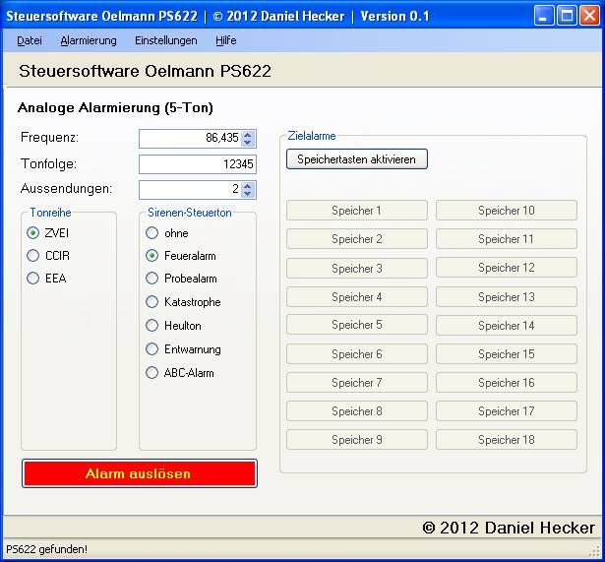The width and height of the screenshot is (605, 562).
Task: Open the Datei menu
Action: click(x=30, y=40)
